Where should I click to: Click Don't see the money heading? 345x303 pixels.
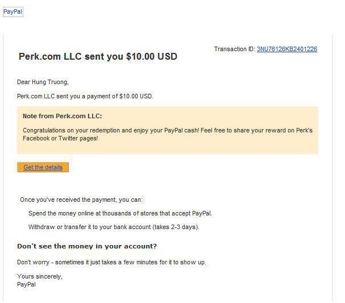87,246
